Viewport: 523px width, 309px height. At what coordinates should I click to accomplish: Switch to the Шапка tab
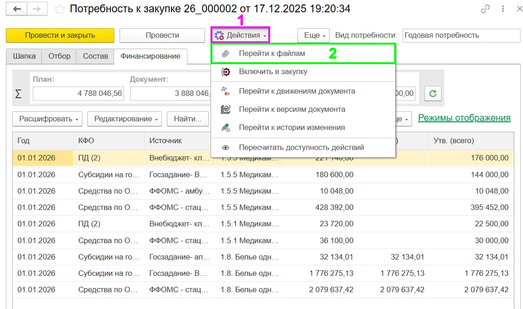pos(24,56)
